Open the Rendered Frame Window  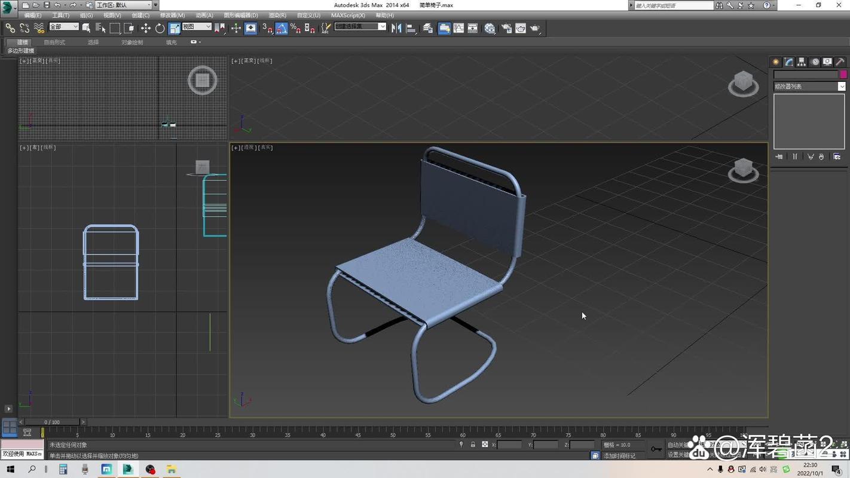pos(521,28)
